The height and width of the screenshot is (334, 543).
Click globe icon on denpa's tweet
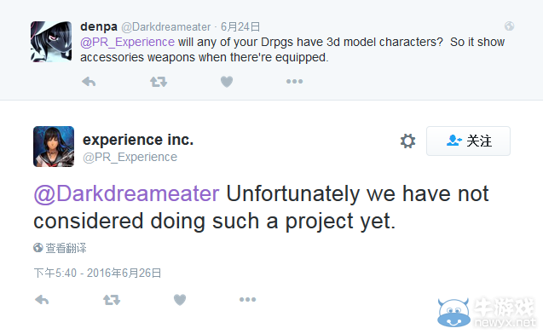click(x=509, y=26)
